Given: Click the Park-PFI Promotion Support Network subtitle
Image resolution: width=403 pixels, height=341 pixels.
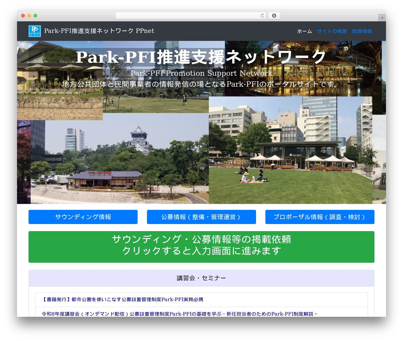Looking at the screenshot, I should (x=201, y=73).
